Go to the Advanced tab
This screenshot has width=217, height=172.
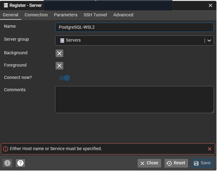pos(123,15)
